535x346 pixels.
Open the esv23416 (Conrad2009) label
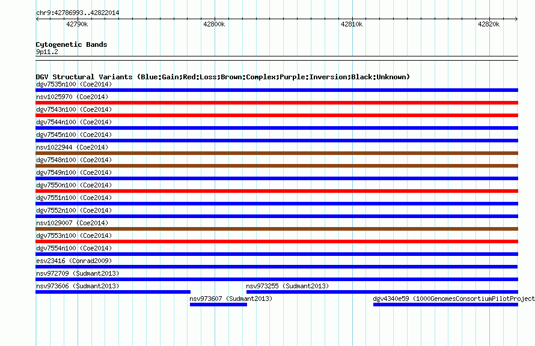[x=74, y=261]
